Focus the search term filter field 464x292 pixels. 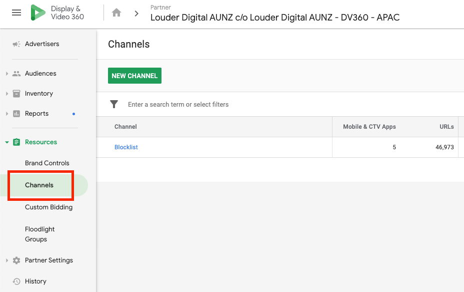178,104
